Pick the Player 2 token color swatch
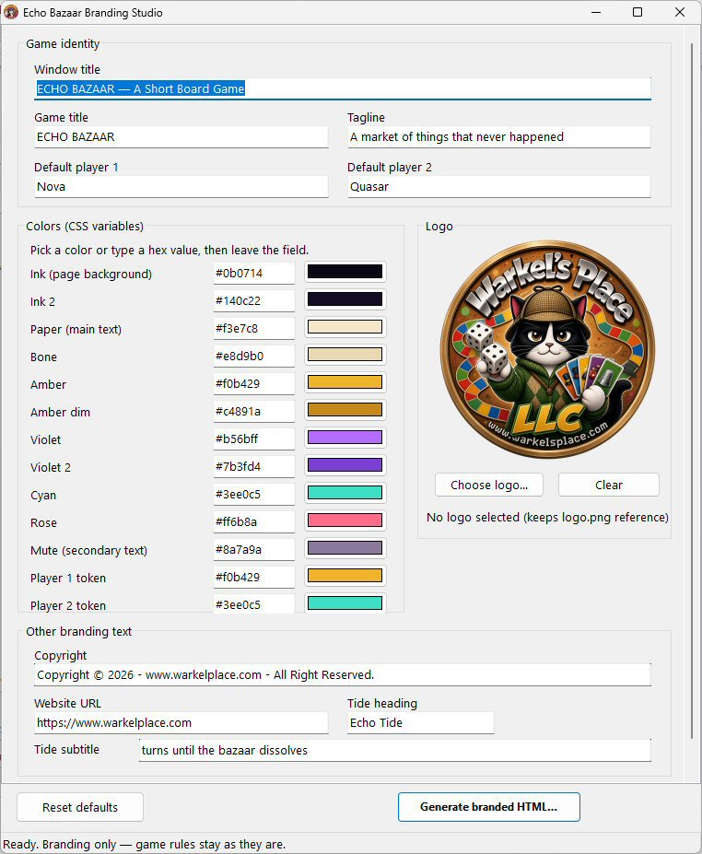The height and width of the screenshot is (854, 702). 345,602
